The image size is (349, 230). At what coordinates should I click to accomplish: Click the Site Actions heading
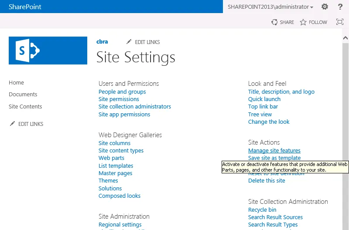click(264, 142)
